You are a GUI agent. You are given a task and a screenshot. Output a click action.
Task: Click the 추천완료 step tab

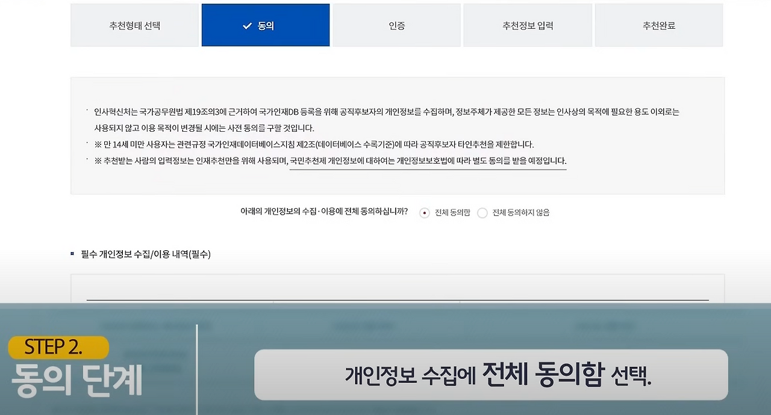(x=658, y=25)
